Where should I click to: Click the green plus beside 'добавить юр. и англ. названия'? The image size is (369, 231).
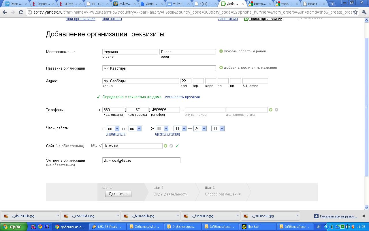pos(221,68)
